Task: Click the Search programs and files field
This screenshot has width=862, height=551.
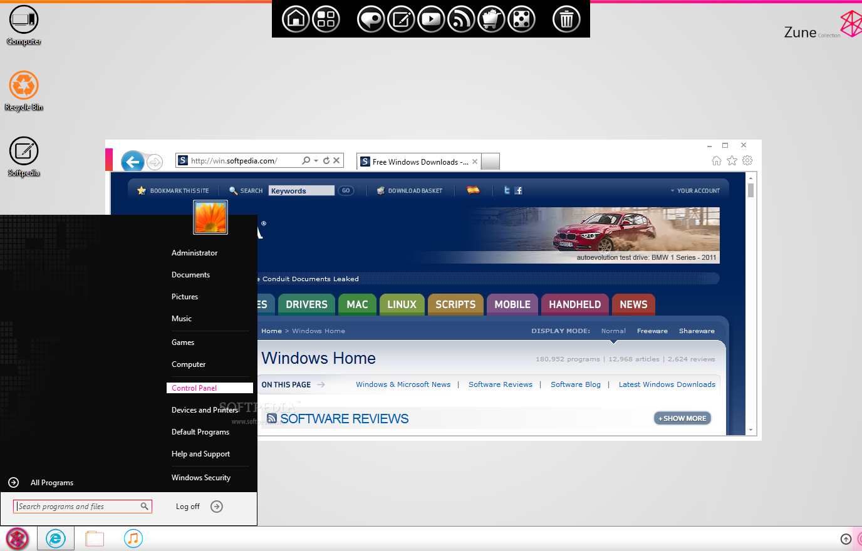Action: click(83, 507)
